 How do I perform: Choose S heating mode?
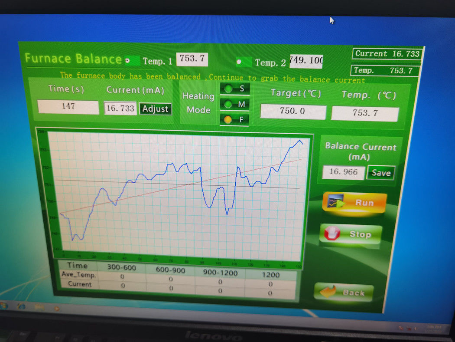[x=228, y=89]
